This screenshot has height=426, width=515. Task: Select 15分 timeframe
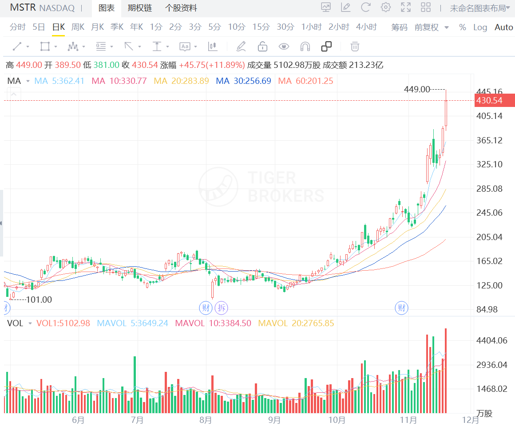261,27
